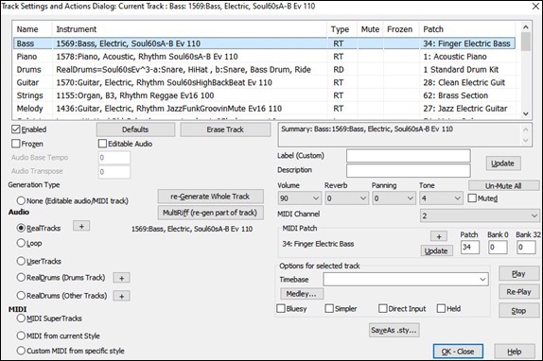Click the Defaults button

(x=135, y=129)
